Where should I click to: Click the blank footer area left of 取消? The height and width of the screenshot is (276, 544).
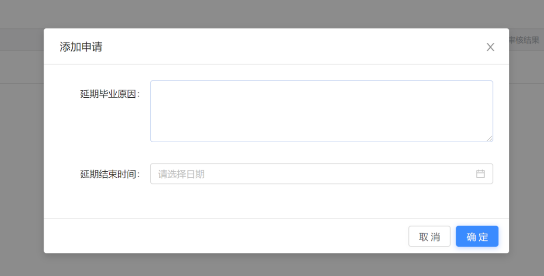pyautogui.click(x=223, y=237)
